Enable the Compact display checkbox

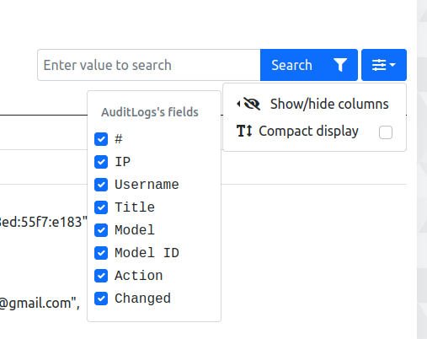(386, 132)
